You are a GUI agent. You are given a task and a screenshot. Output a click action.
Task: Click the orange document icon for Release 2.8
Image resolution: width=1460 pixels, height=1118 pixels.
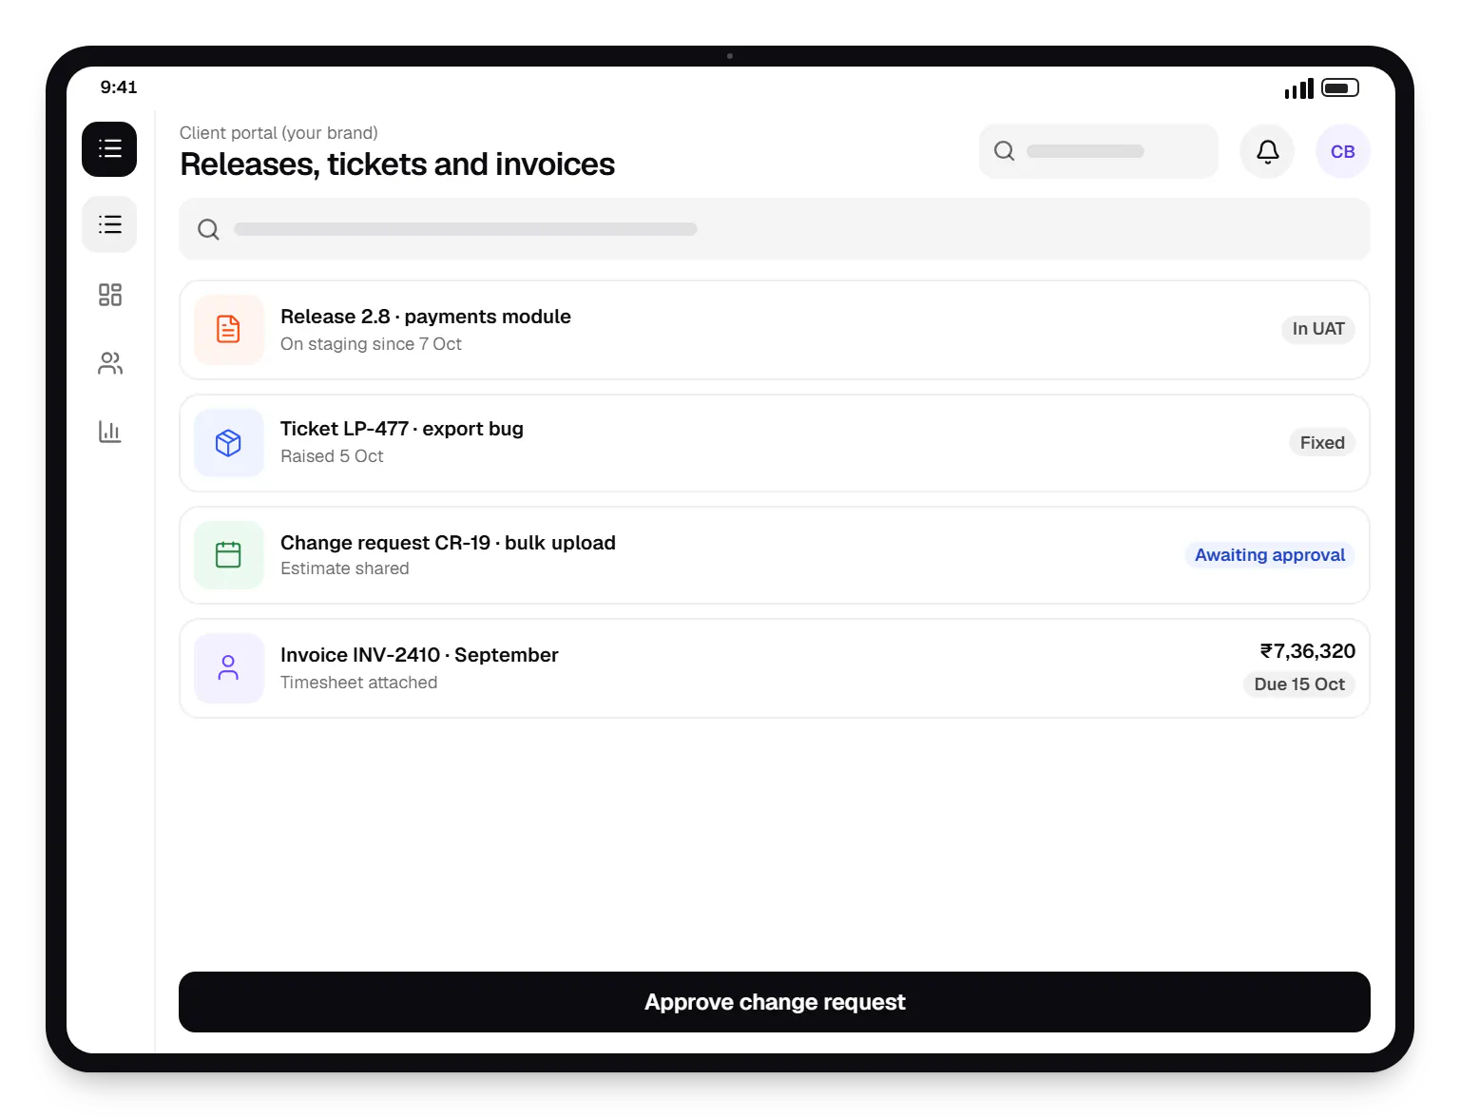coord(228,329)
